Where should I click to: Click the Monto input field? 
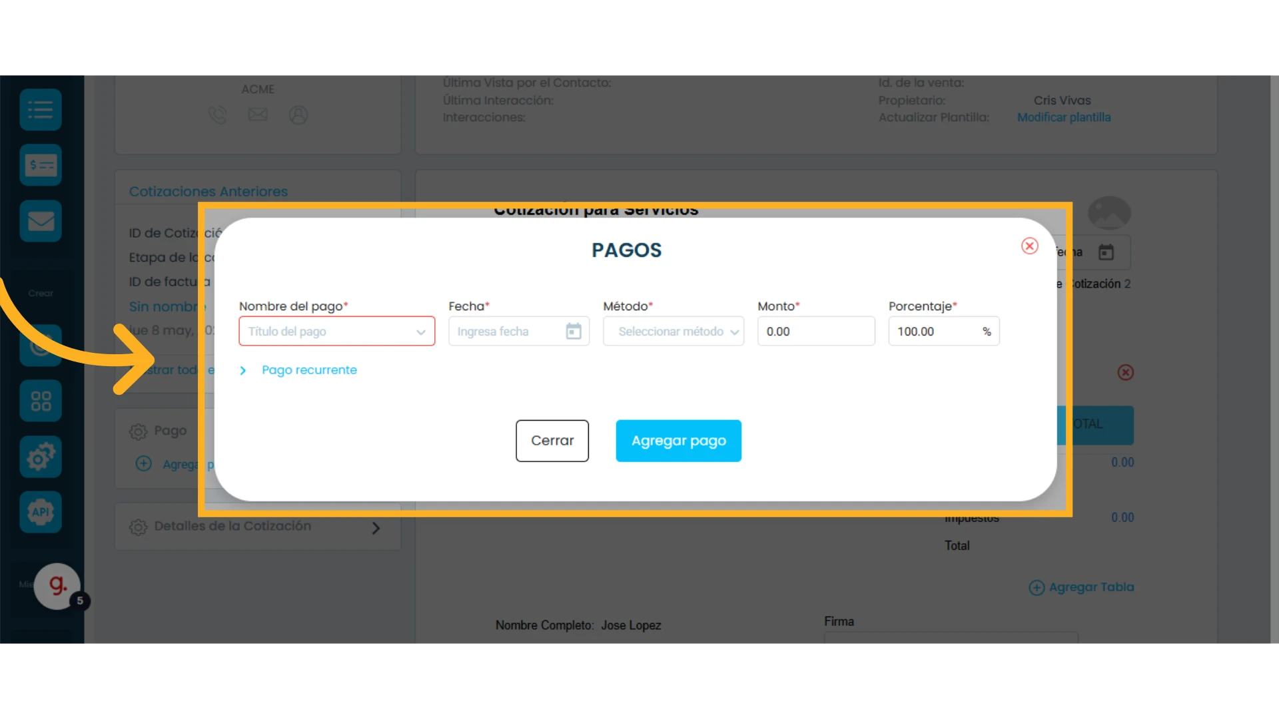click(x=816, y=331)
